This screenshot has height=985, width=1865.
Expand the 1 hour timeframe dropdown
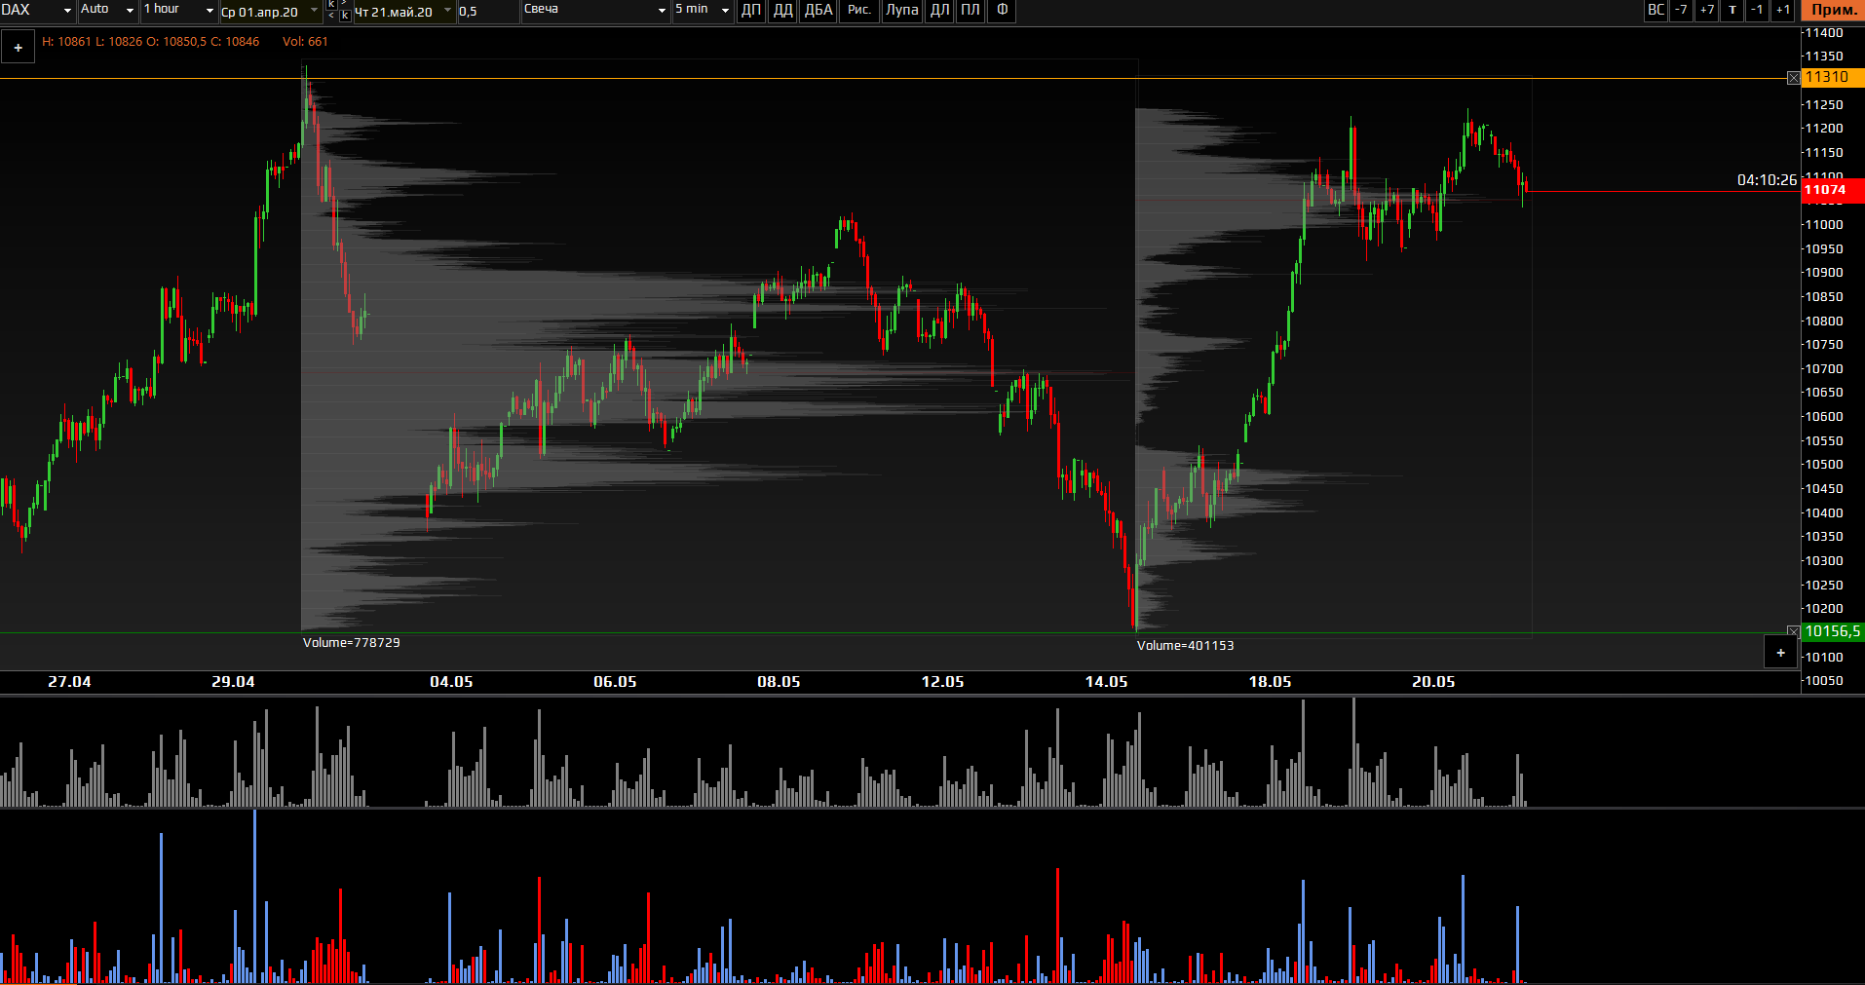pyautogui.click(x=209, y=11)
